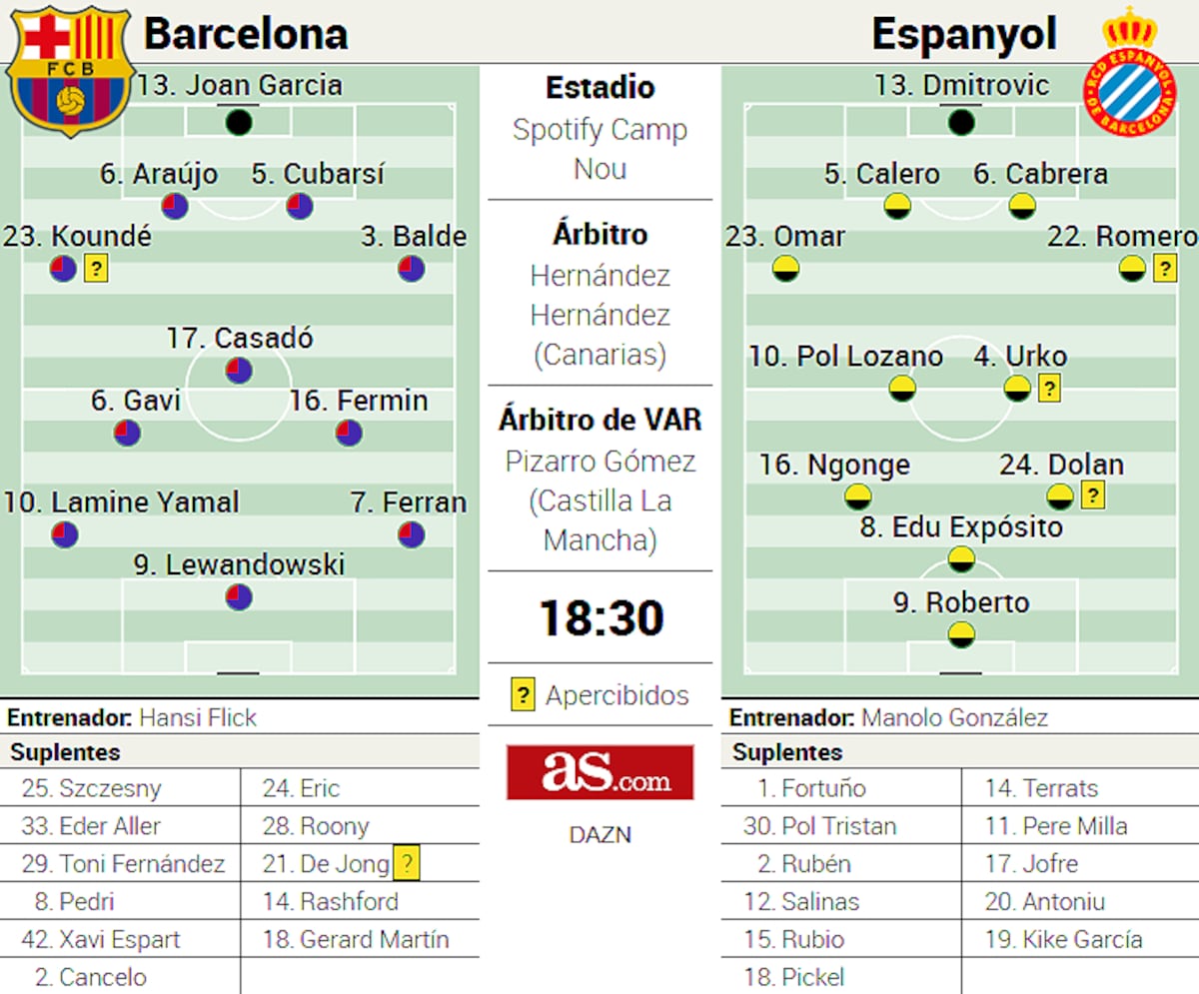Click the DAZN broadcaster label
The height and width of the screenshot is (994, 1199).
(599, 835)
